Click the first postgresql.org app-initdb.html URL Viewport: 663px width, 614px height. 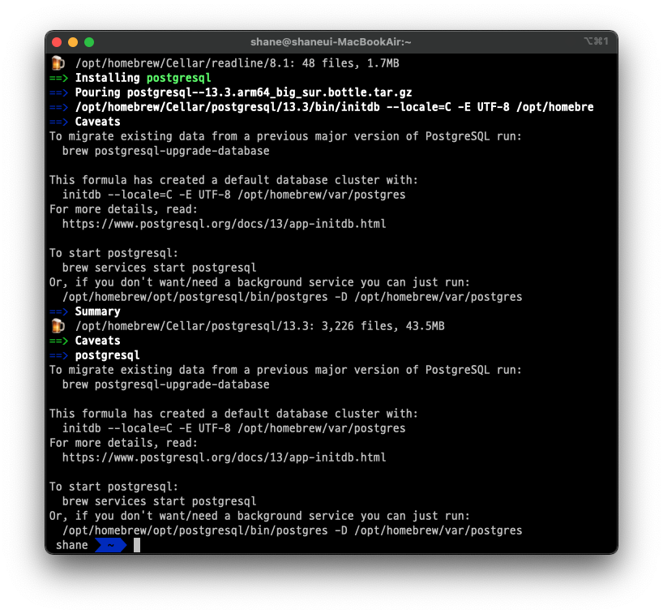(224, 224)
